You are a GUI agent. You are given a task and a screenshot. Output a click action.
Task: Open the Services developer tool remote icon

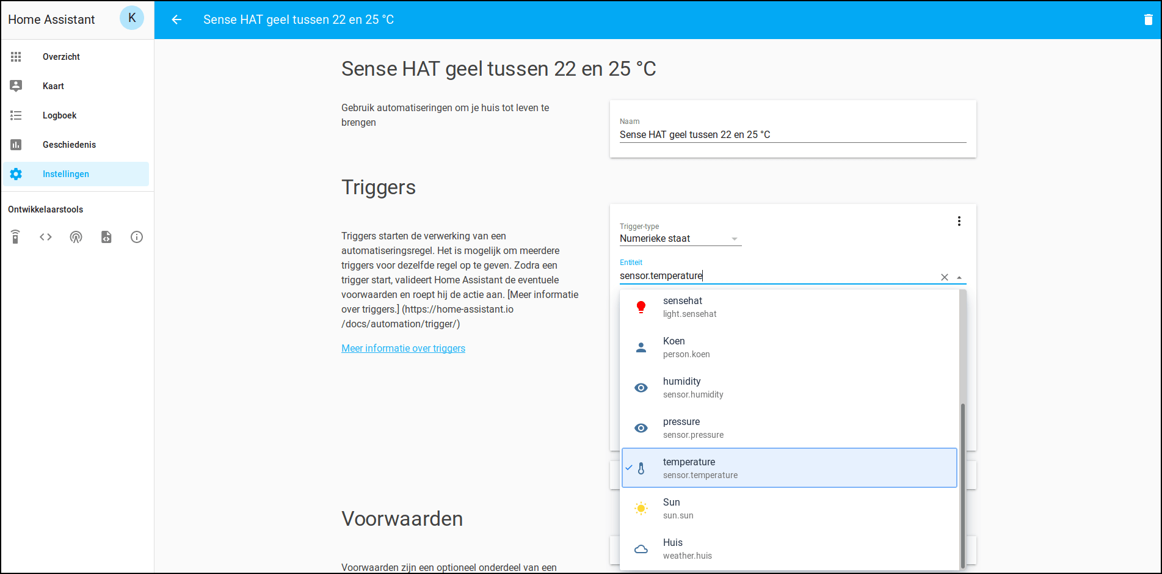[15, 237]
